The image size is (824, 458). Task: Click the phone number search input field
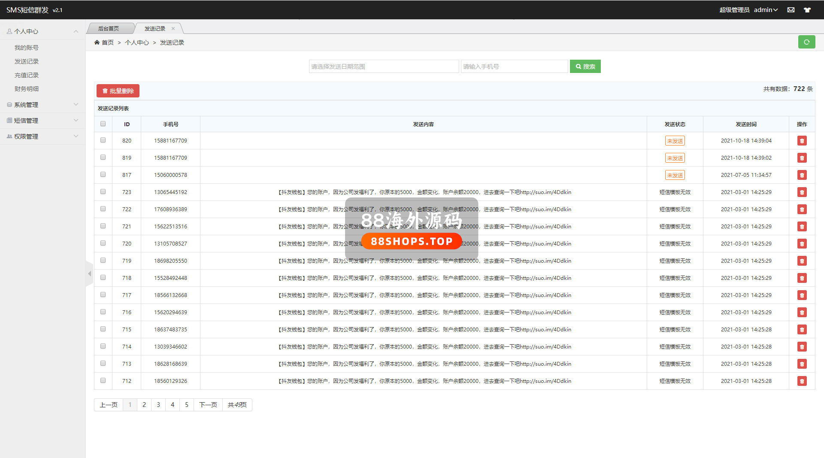tap(514, 67)
